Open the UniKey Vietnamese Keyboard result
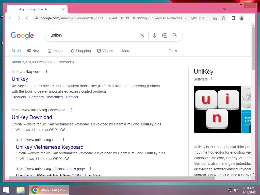The height and width of the screenshot is (195, 260). click(x=50, y=147)
